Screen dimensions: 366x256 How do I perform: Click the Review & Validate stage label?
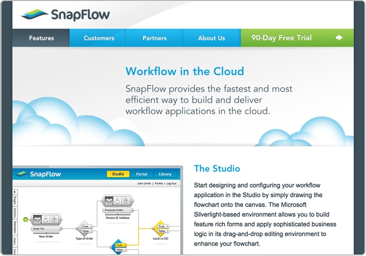click(x=118, y=218)
